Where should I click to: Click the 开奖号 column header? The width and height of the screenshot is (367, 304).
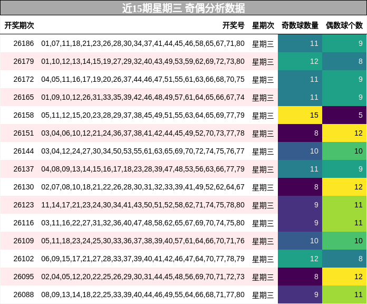tap(234, 25)
